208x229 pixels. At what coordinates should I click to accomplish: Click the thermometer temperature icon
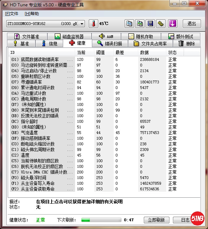click(x=93, y=24)
